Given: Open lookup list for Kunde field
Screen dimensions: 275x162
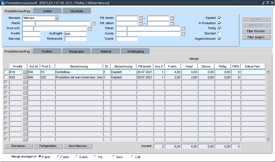Looking at the screenshot, I should [x=183, y=34].
